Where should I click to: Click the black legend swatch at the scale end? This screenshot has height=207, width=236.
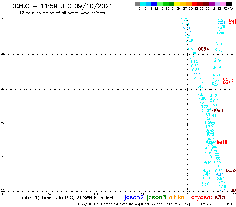tap(229, 4)
